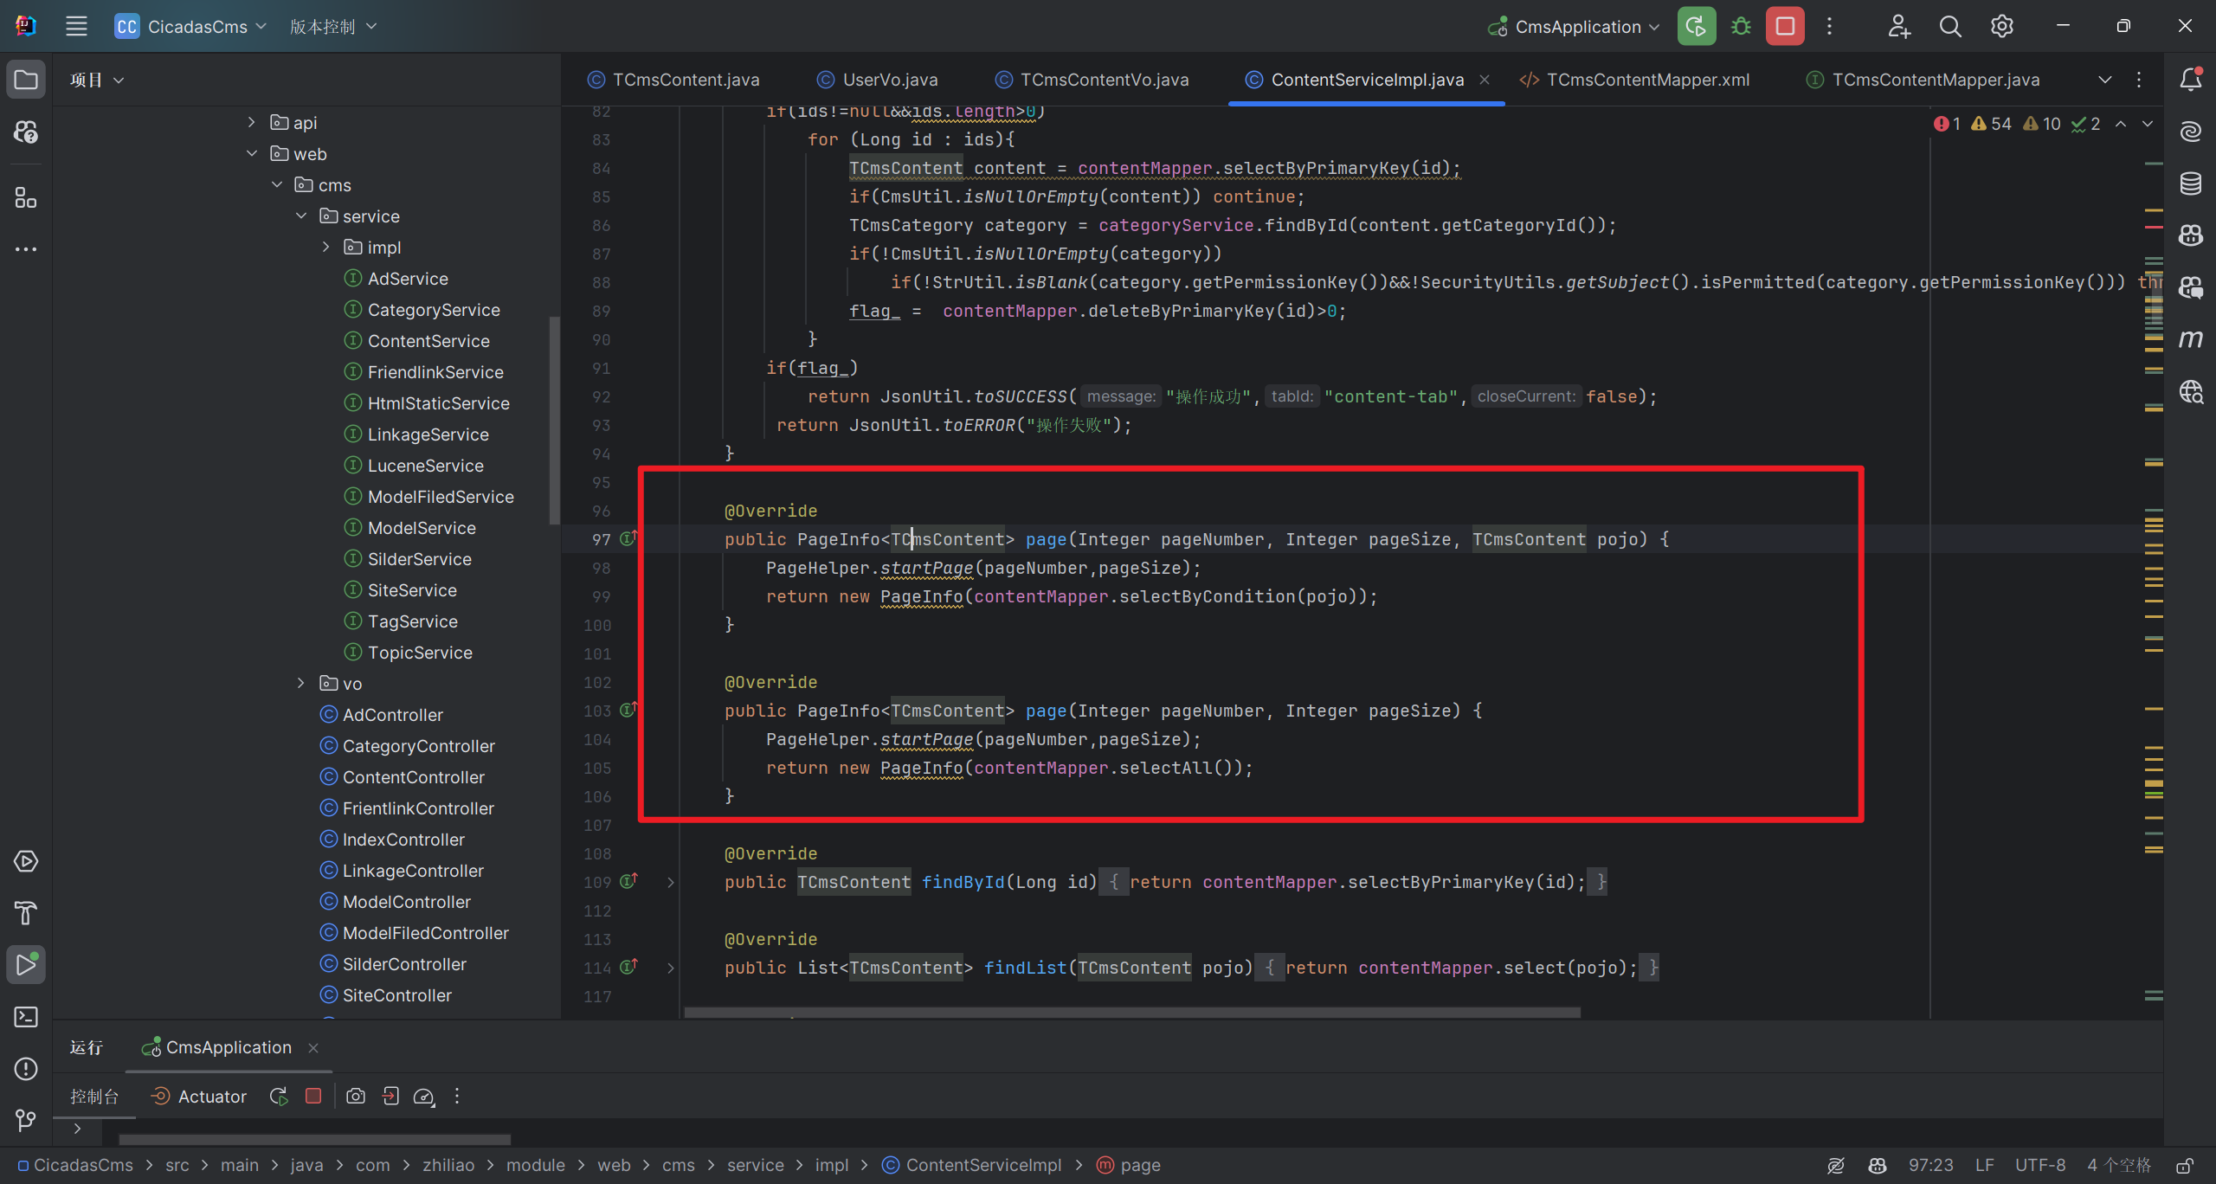Click the screenshot camera icon in run console
This screenshot has width=2216, height=1184.
(355, 1096)
